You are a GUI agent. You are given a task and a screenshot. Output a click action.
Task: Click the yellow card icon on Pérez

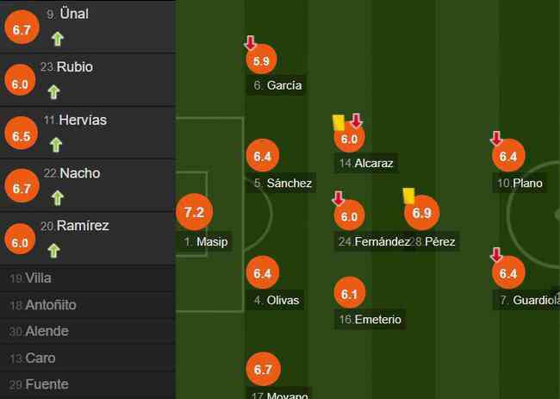click(x=409, y=196)
